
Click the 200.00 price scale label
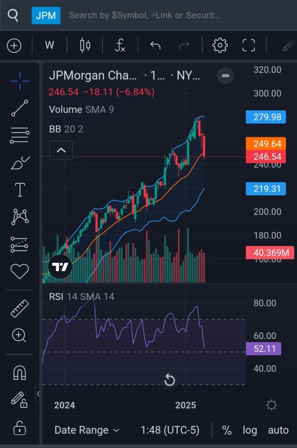[267, 212]
